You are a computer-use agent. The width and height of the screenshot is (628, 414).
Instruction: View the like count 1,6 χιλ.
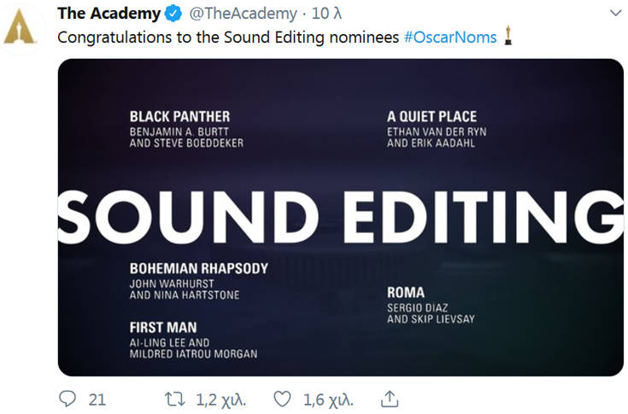coord(328,400)
